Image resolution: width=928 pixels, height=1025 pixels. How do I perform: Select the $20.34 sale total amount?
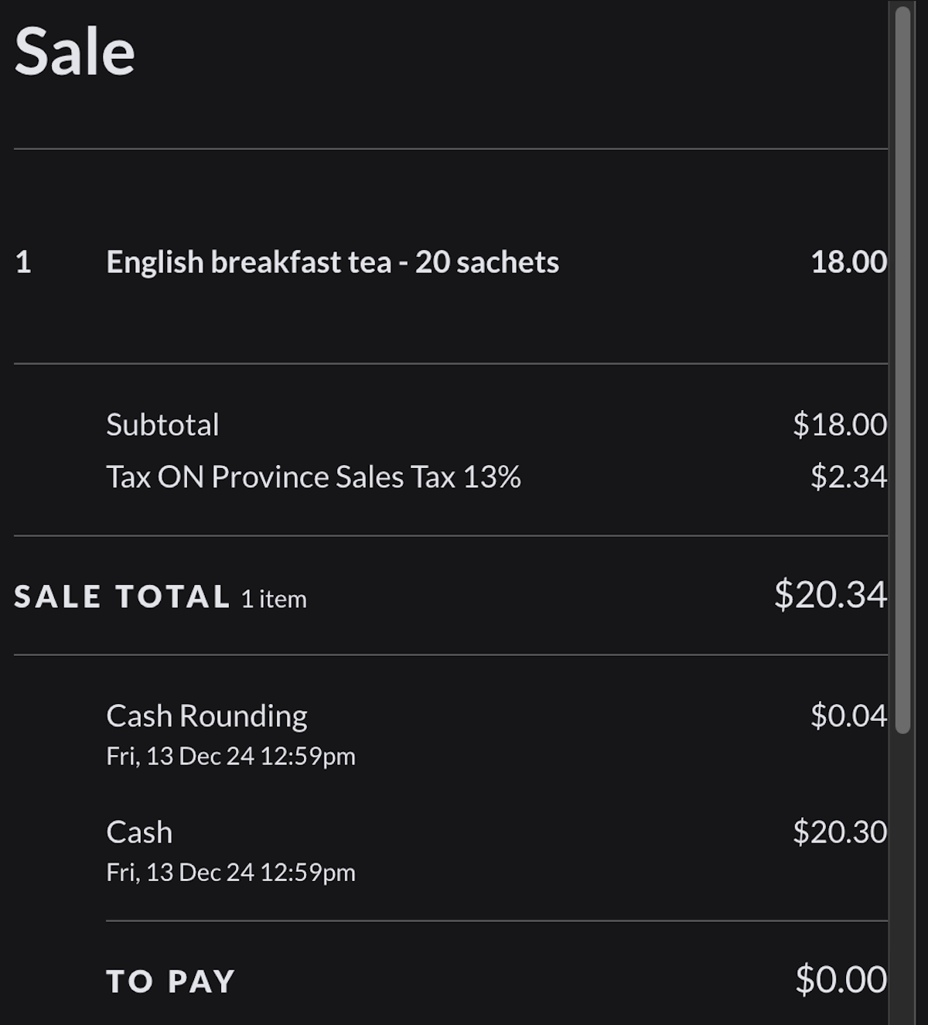click(830, 595)
